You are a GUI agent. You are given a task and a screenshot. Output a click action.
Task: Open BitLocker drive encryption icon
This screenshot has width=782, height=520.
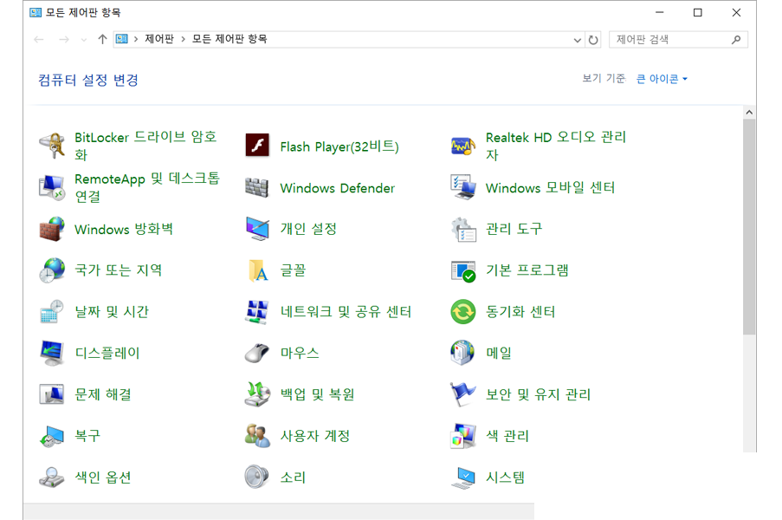(52, 146)
